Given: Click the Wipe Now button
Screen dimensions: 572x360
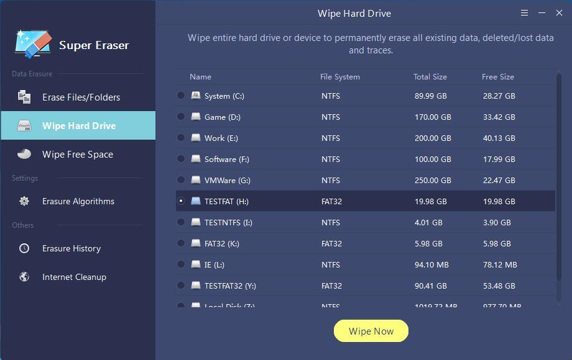Looking at the screenshot, I should pyautogui.click(x=371, y=331).
